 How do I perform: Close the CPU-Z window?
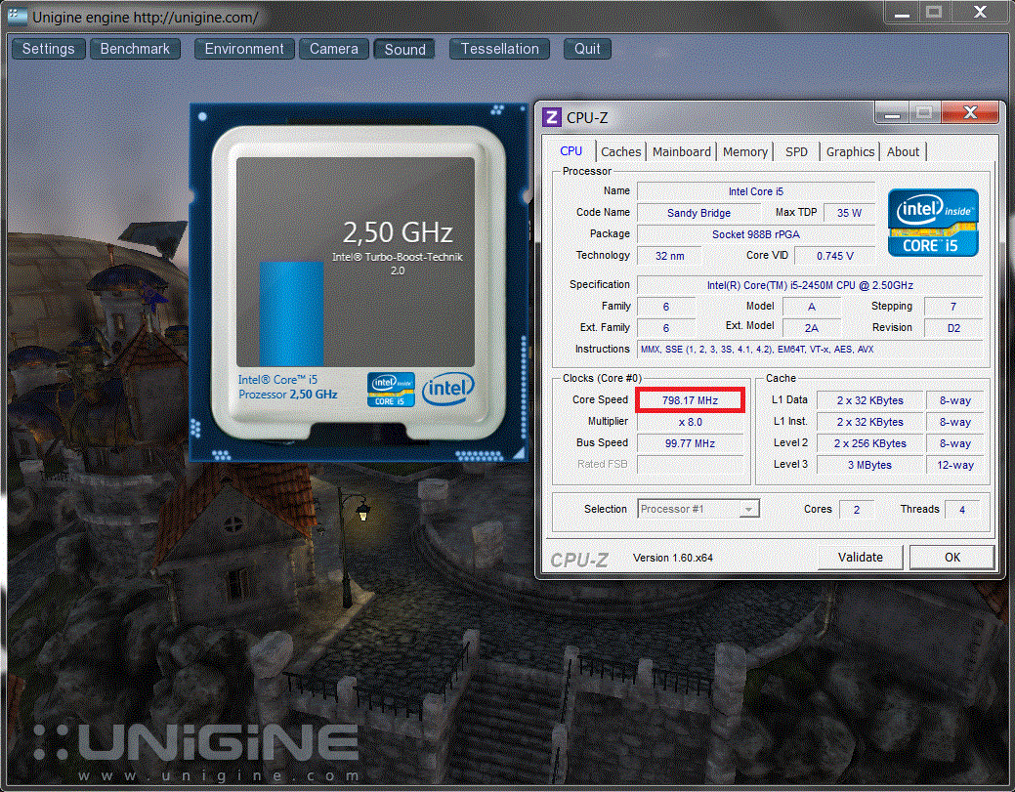970,113
